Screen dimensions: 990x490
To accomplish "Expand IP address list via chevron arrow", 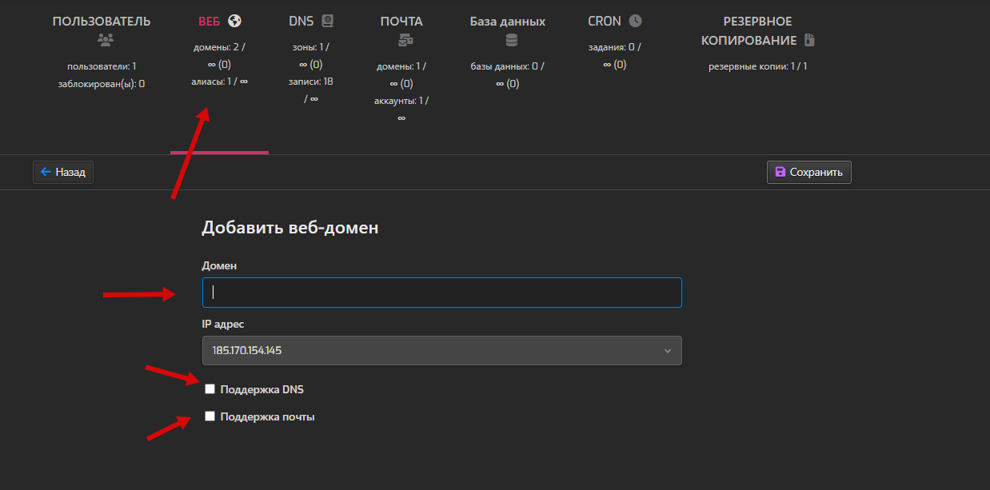I will [668, 351].
